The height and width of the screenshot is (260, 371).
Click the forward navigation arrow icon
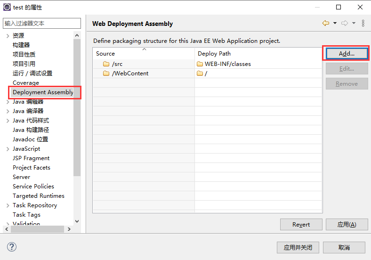pos(345,23)
